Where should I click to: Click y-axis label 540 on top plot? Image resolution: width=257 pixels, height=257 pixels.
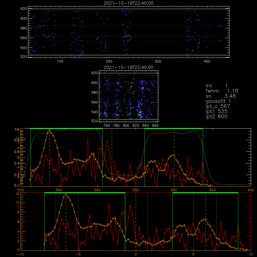tap(24, 48)
